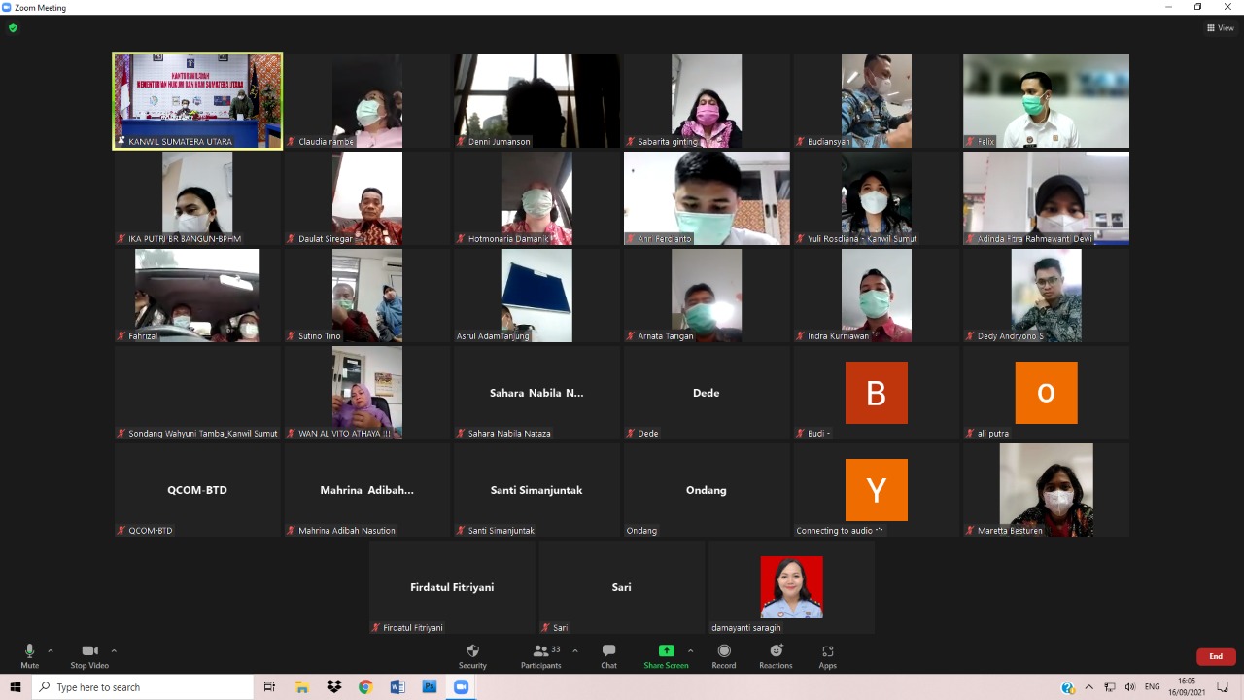Viewport: 1244px width, 700px height.
Task: Expand the arrow next to Participants
Action: (575, 651)
